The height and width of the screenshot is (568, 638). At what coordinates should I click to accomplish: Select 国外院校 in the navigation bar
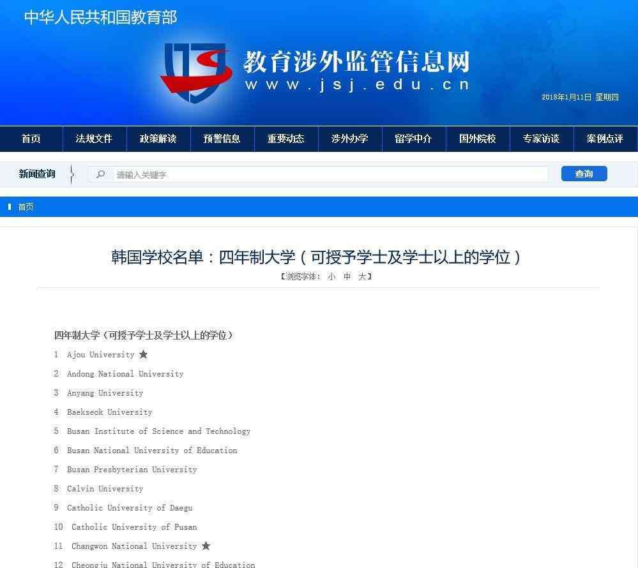coord(477,138)
